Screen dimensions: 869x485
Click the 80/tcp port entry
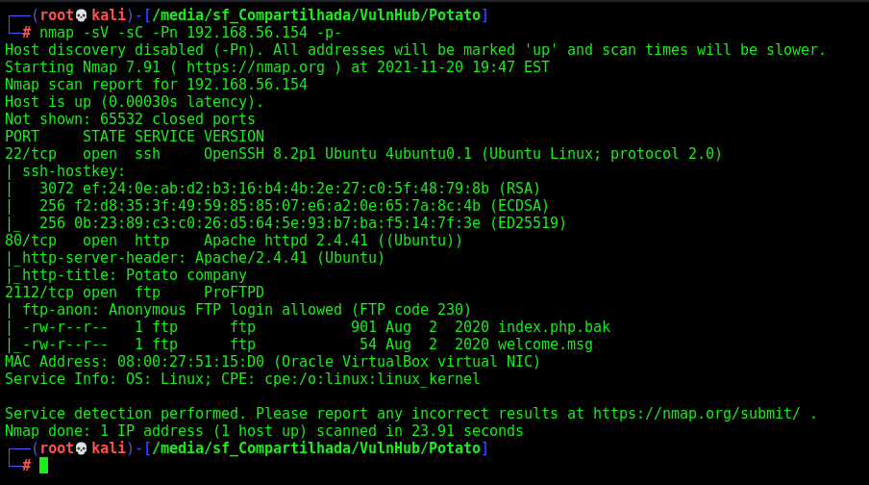(x=31, y=241)
